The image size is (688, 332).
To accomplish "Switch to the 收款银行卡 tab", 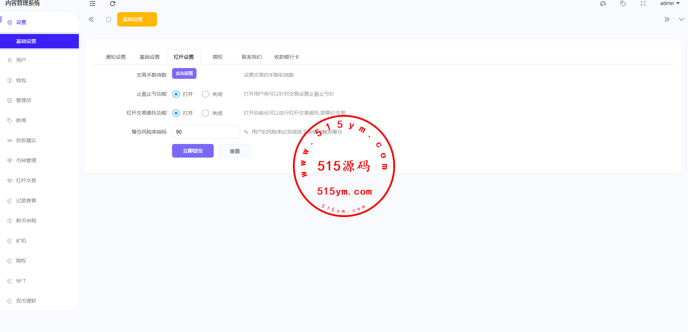I will point(286,57).
